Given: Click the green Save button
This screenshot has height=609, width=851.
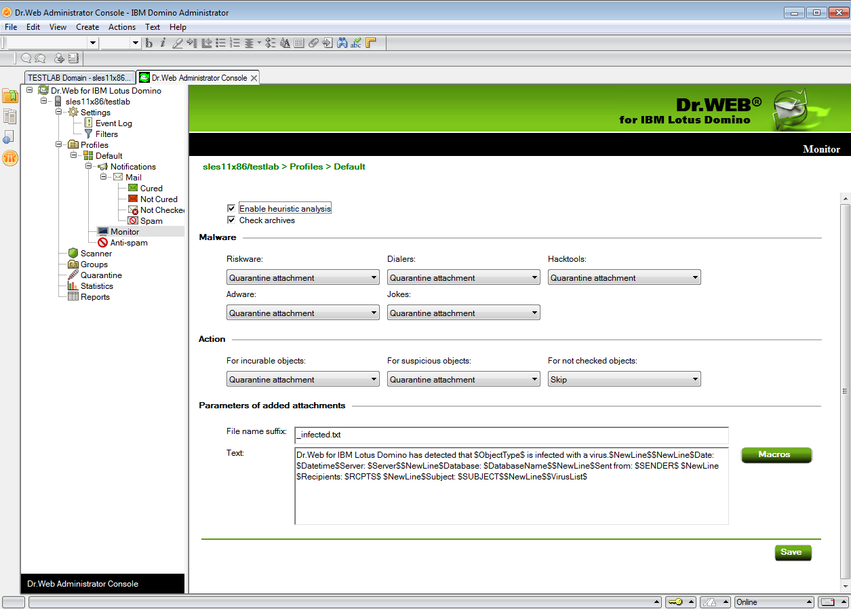Looking at the screenshot, I should point(793,552).
